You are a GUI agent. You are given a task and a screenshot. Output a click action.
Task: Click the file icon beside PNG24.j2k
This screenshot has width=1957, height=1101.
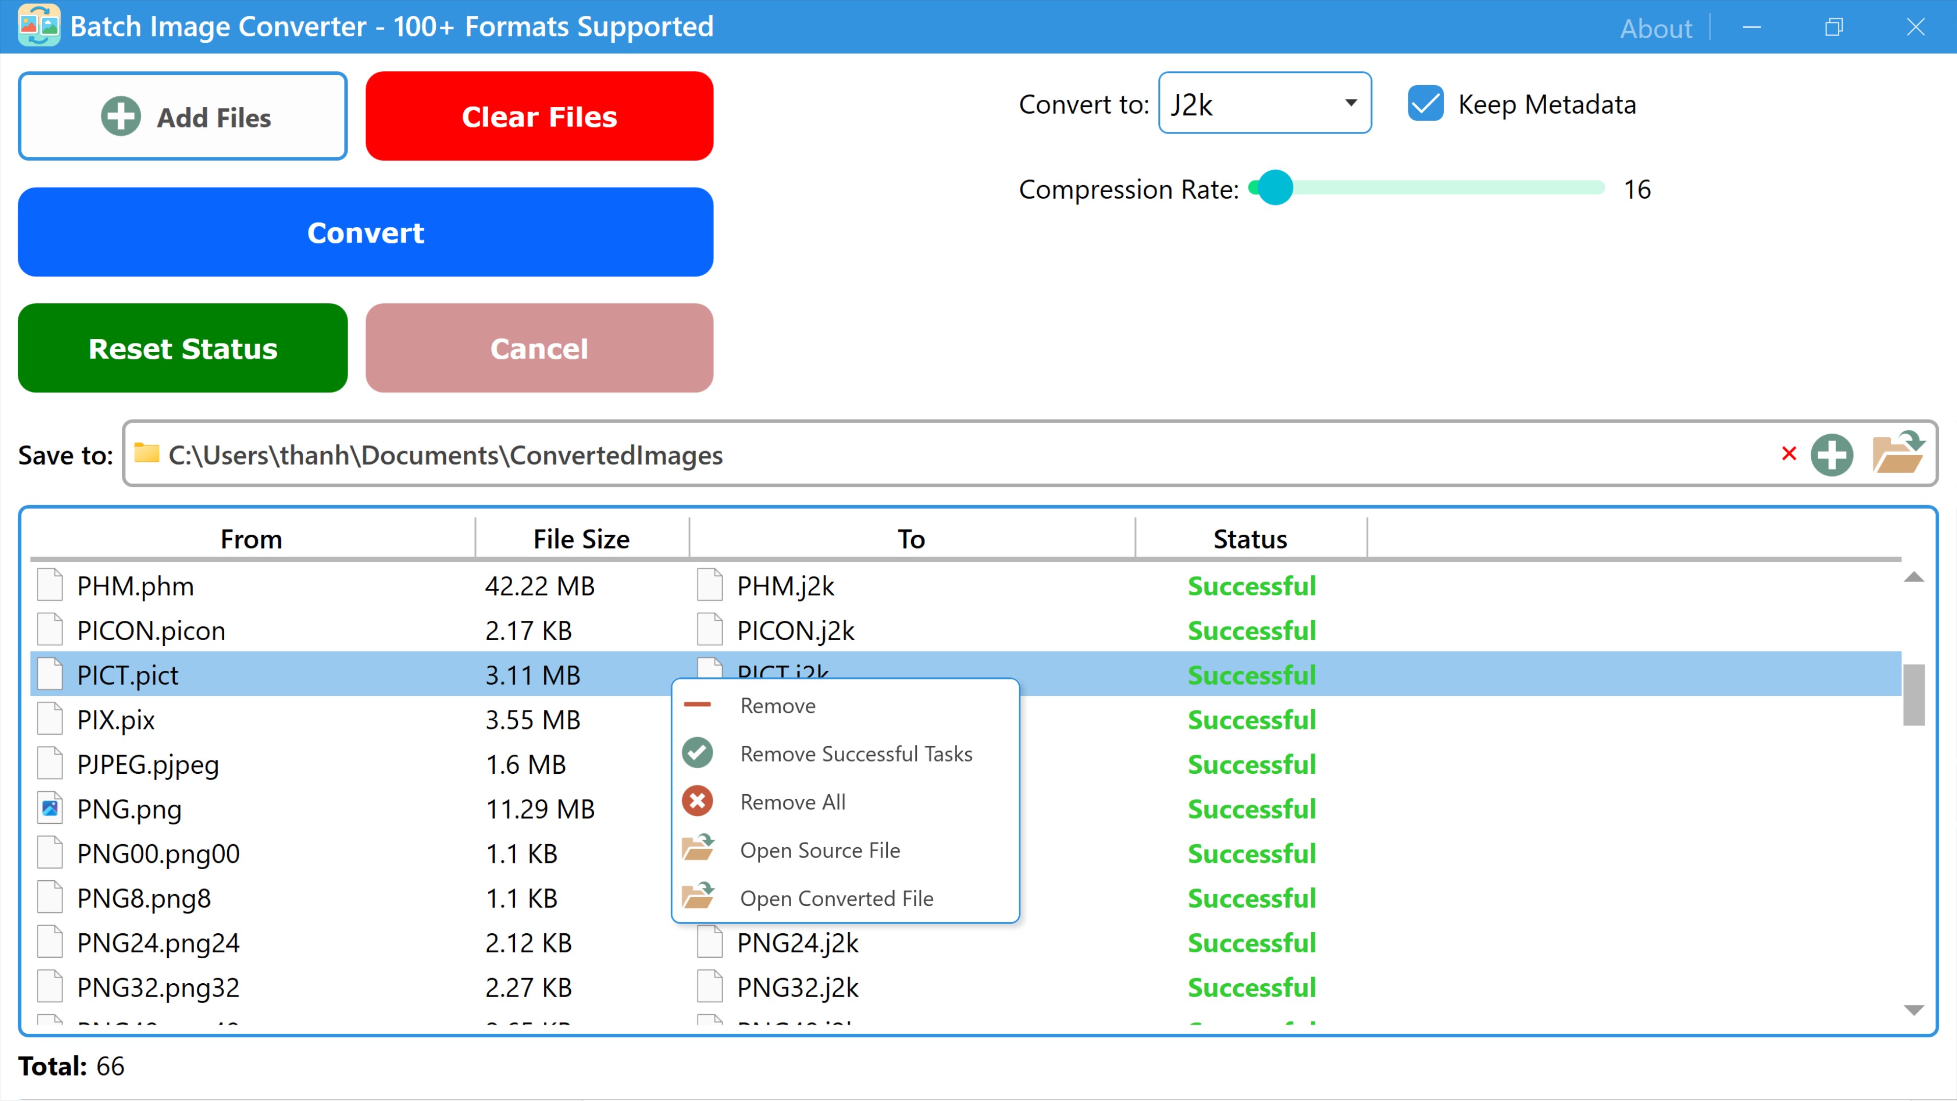(710, 942)
